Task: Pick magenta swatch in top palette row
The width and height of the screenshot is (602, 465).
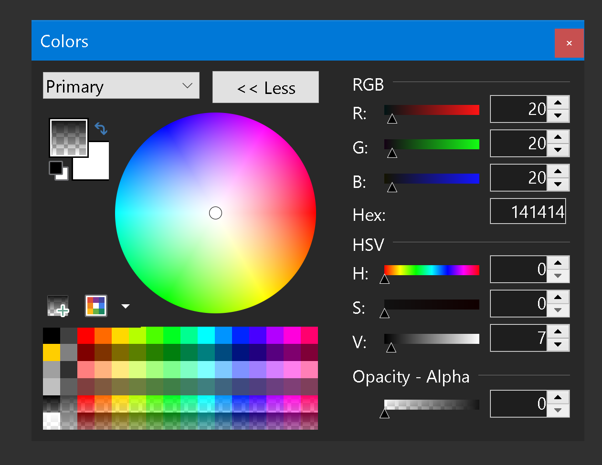Action: pos(292,335)
